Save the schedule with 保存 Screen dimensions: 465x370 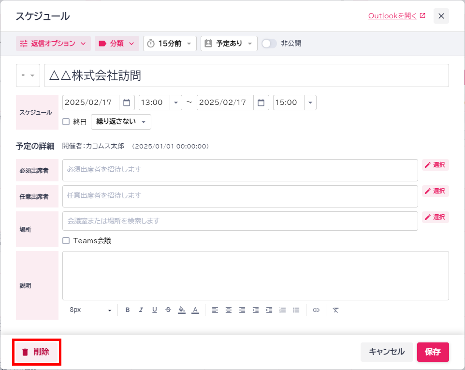pos(433,352)
